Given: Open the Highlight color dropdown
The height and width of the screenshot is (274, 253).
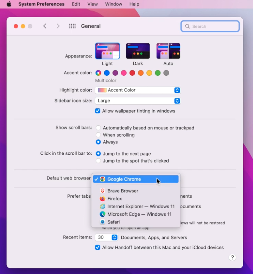Looking at the screenshot, I should click(x=138, y=90).
